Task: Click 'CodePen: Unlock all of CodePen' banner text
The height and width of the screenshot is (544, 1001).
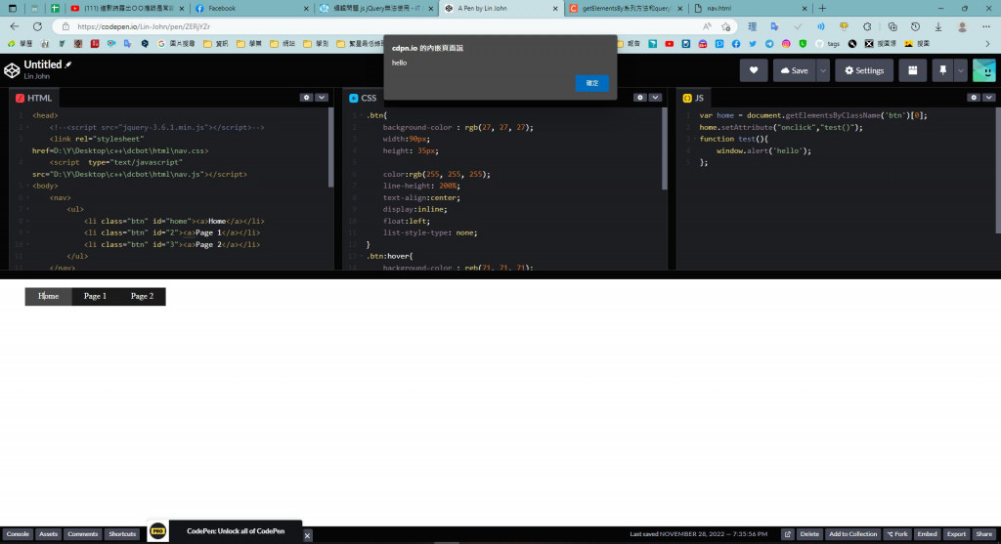Action: click(x=236, y=530)
